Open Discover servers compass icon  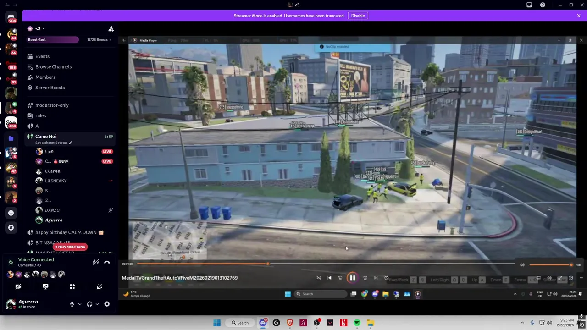[x=11, y=227]
